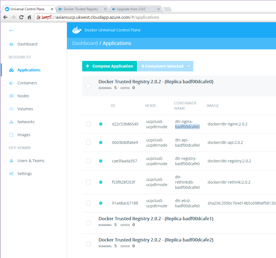
Task: Click the Images file icon
Action: tap(11, 135)
